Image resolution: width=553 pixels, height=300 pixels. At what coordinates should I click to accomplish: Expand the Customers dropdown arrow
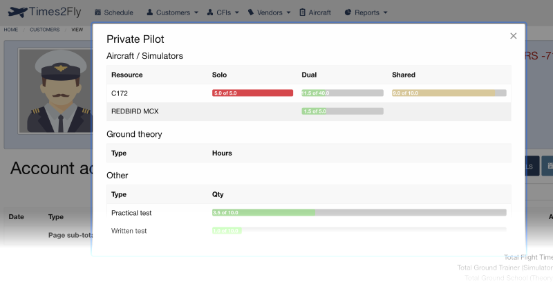coord(196,12)
